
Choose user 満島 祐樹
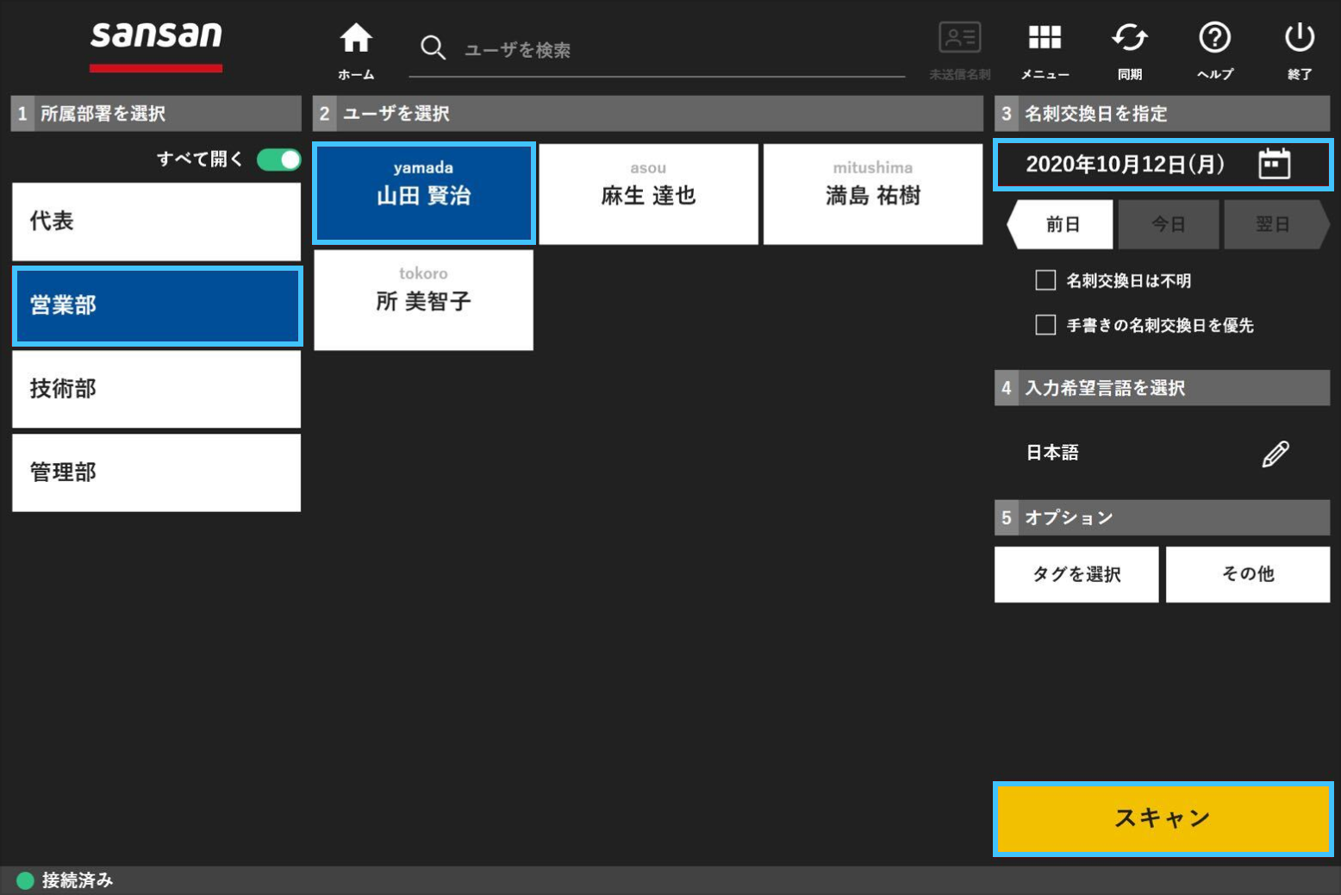(x=873, y=194)
